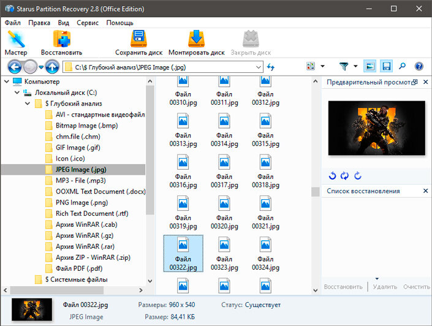Screen dimensions: 432x326
Task: Click the file list scroll down arrow
Action: [316, 290]
